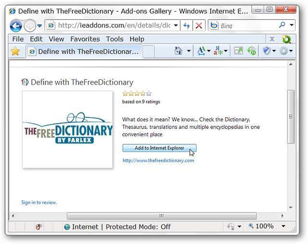Open the Edit menu

click(x=36, y=39)
